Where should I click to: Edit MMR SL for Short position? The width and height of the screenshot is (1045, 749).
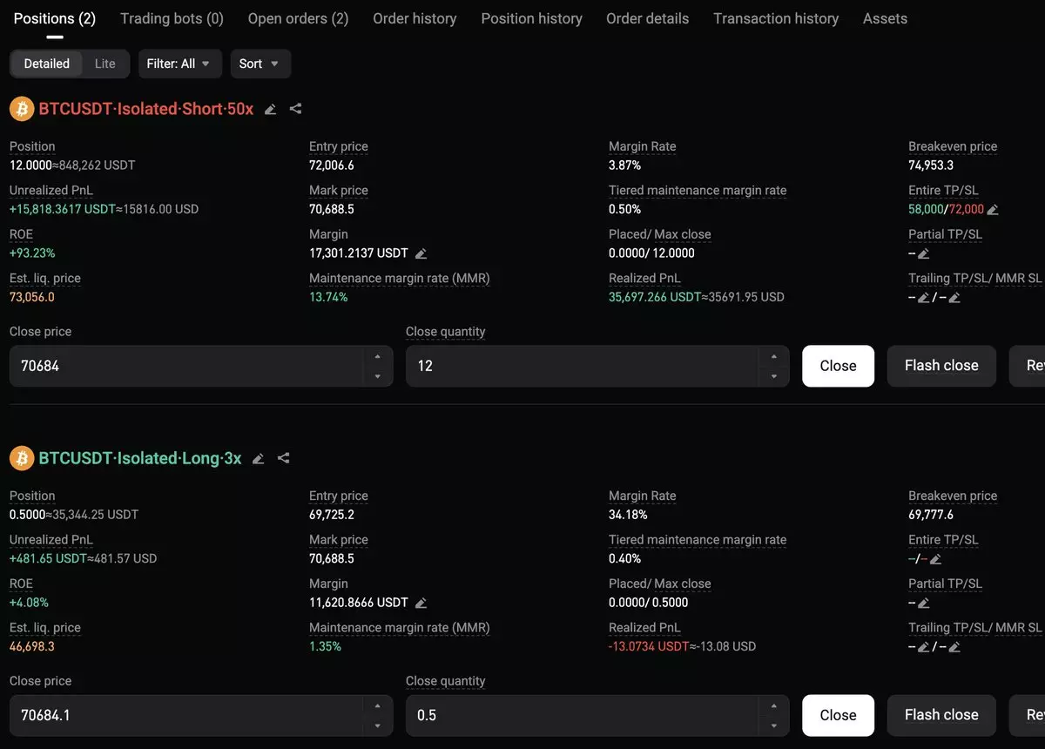[x=954, y=298]
